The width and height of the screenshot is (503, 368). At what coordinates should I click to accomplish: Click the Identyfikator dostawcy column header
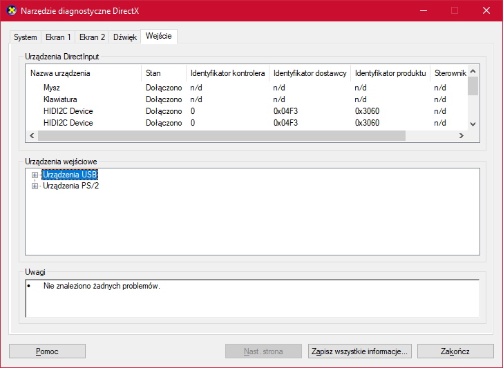pyautogui.click(x=310, y=73)
